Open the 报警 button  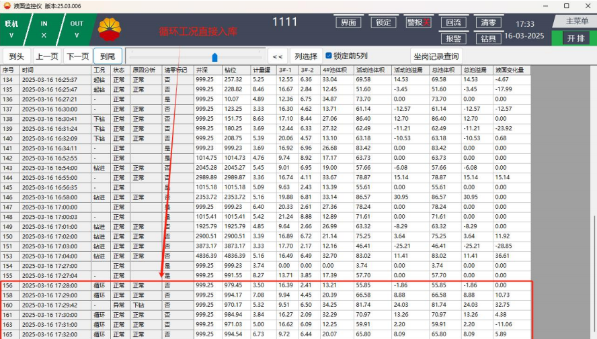(453, 38)
